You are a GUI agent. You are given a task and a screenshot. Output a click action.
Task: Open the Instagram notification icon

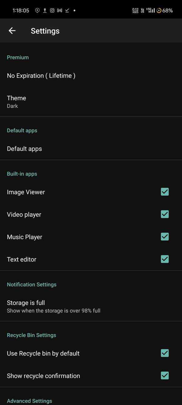[x=52, y=10]
